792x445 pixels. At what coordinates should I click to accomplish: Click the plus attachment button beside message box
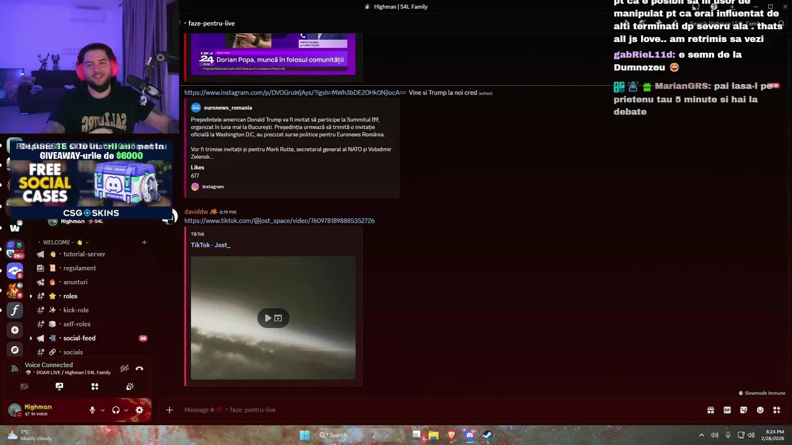pyautogui.click(x=169, y=410)
